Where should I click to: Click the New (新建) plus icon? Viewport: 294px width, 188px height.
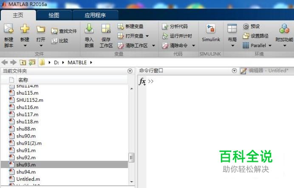(x=25, y=28)
